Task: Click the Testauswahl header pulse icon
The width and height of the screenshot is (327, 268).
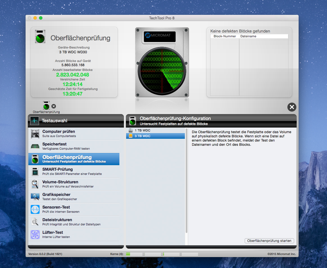Action: pos(34,121)
